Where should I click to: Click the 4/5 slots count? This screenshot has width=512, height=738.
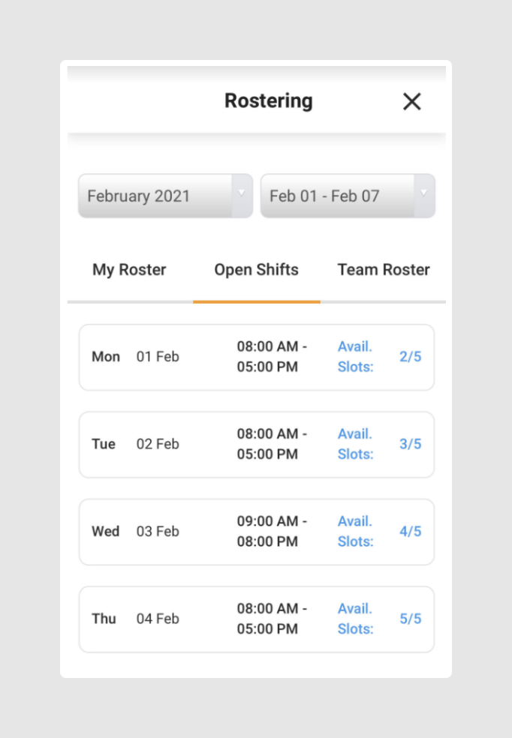pyautogui.click(x=410, y=532)
